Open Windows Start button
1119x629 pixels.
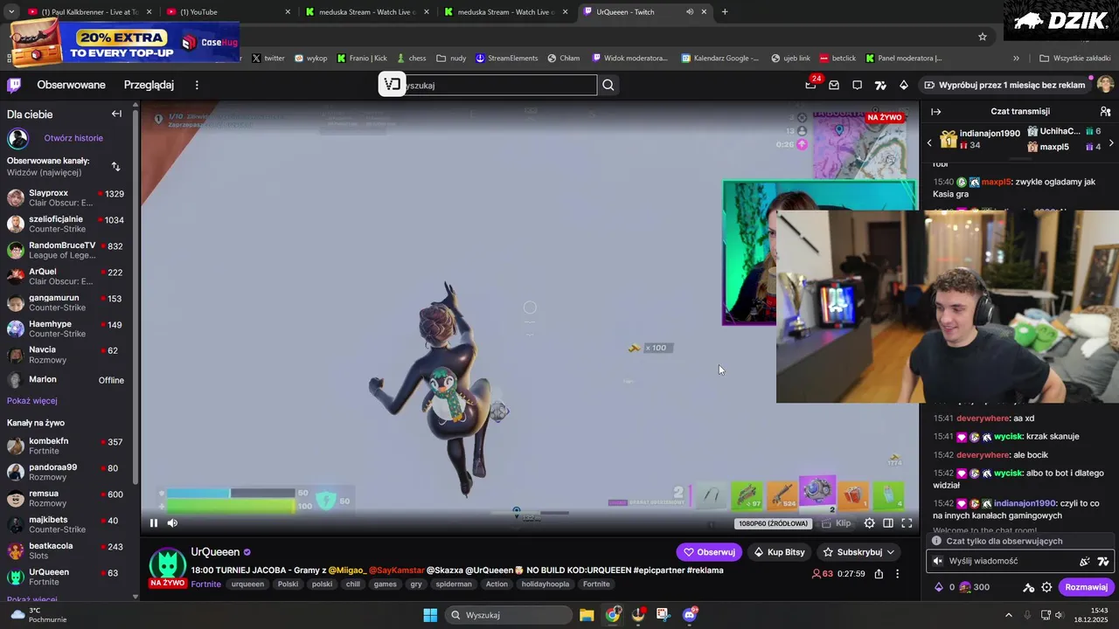[x=430, y=615]
